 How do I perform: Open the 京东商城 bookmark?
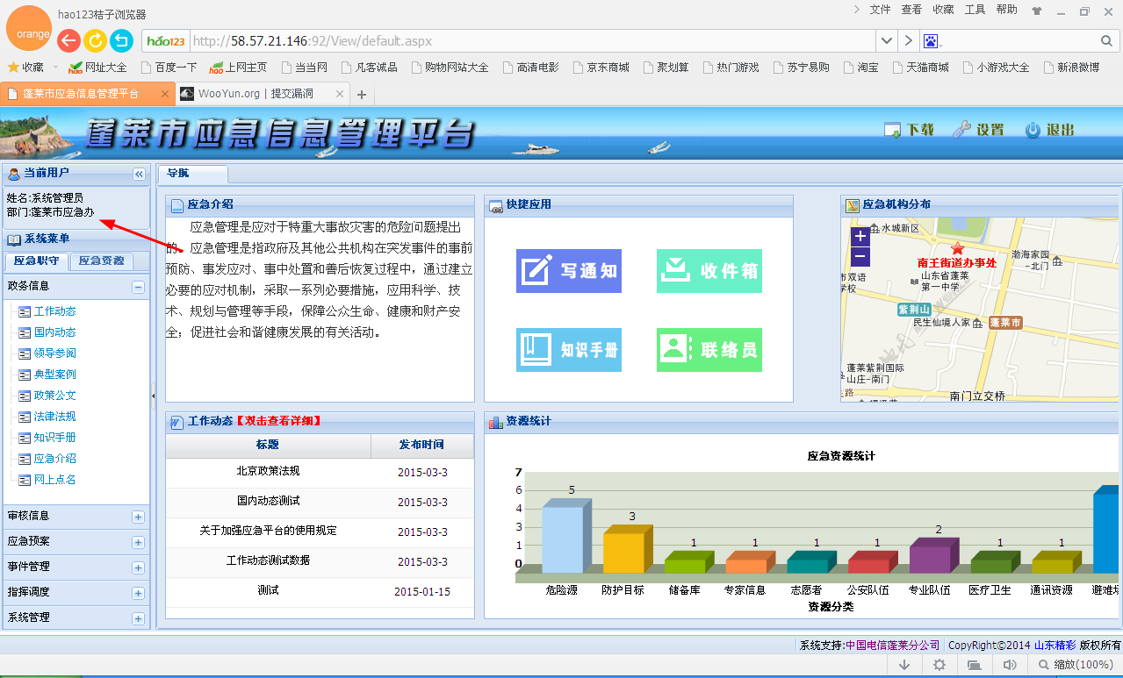[x=600, y=68]
